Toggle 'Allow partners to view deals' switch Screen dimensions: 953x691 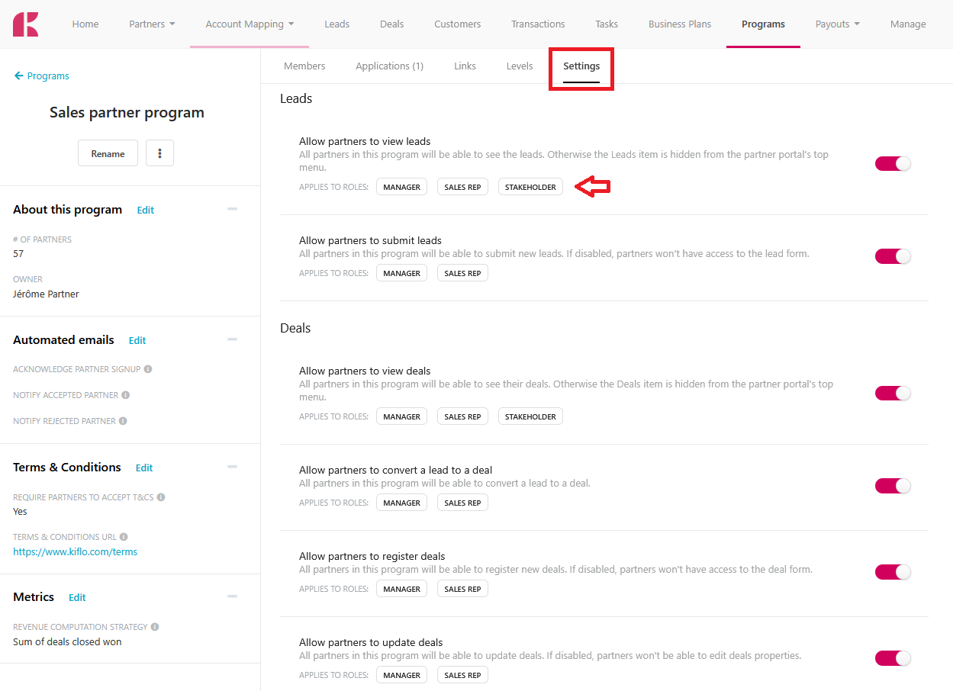(x=893, y=394)
